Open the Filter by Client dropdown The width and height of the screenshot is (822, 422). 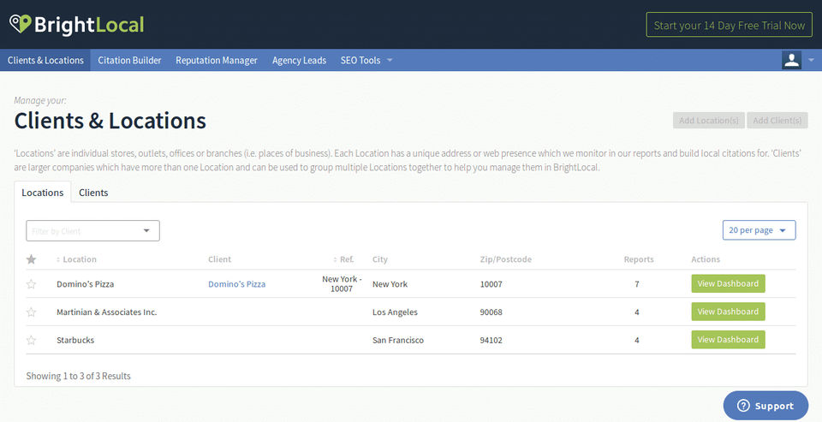click(x=92, y=230)
